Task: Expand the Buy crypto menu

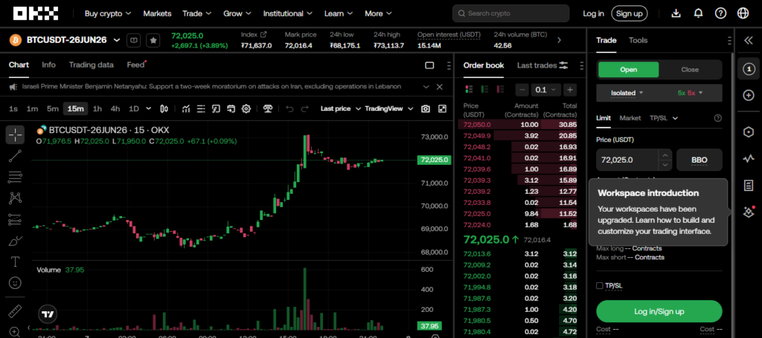Action: coord(108,13)
